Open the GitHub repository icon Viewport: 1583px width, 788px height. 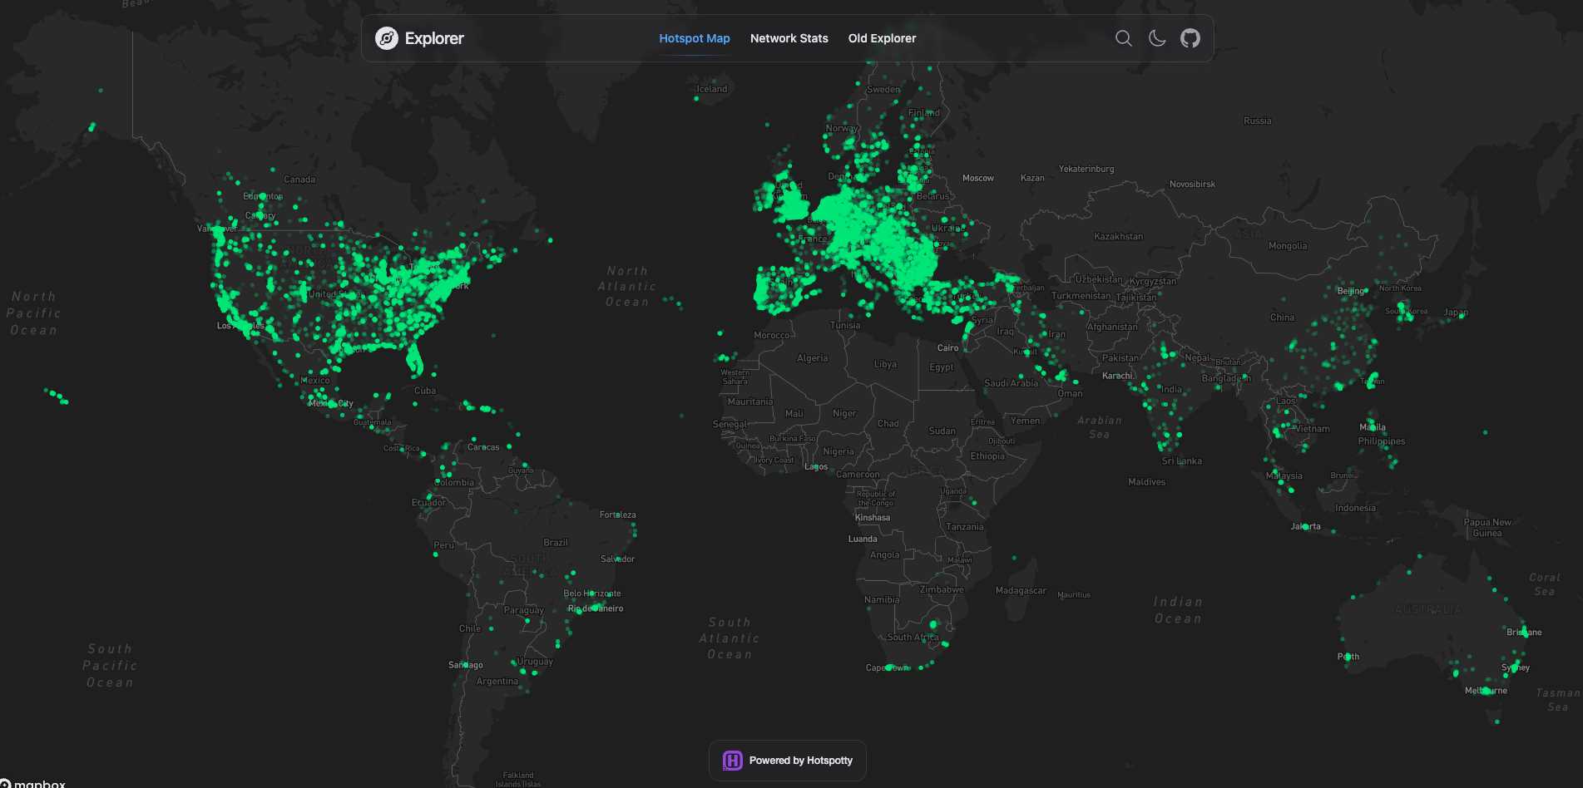1190,38
